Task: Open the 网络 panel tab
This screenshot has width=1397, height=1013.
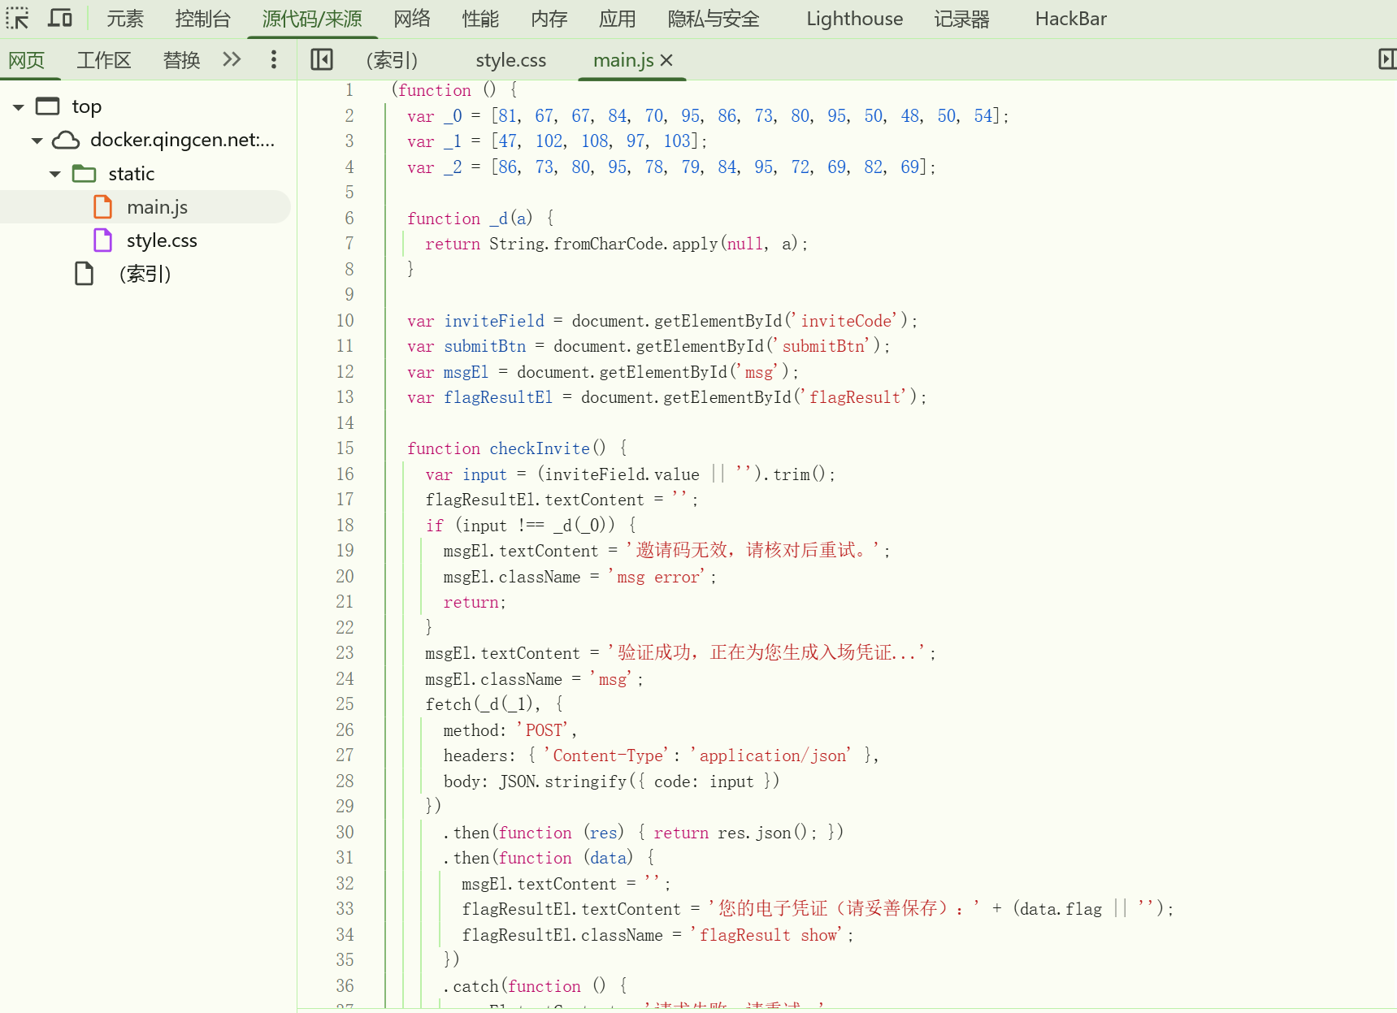Action: (412, 19)
